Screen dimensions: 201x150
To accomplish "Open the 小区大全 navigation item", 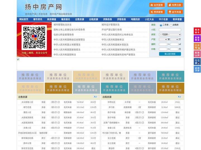I will (x=149, y=19).
